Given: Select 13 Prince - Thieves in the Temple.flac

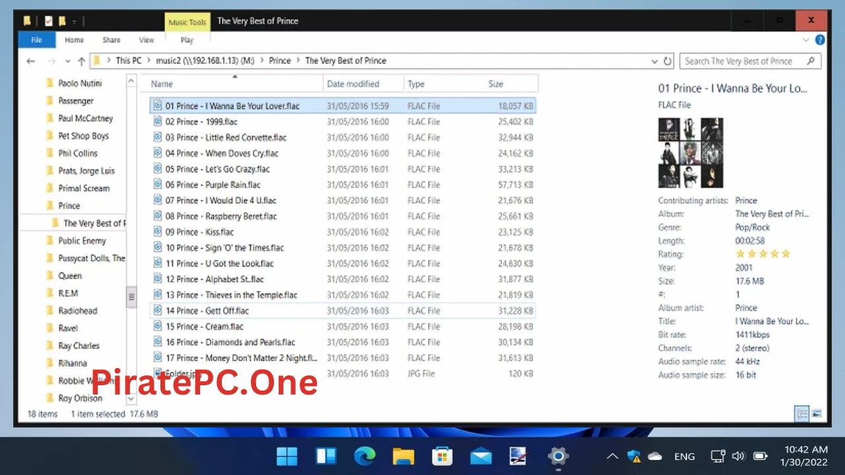Looking at the screenshot, I should pyautogui.click(x=343, y=295).
